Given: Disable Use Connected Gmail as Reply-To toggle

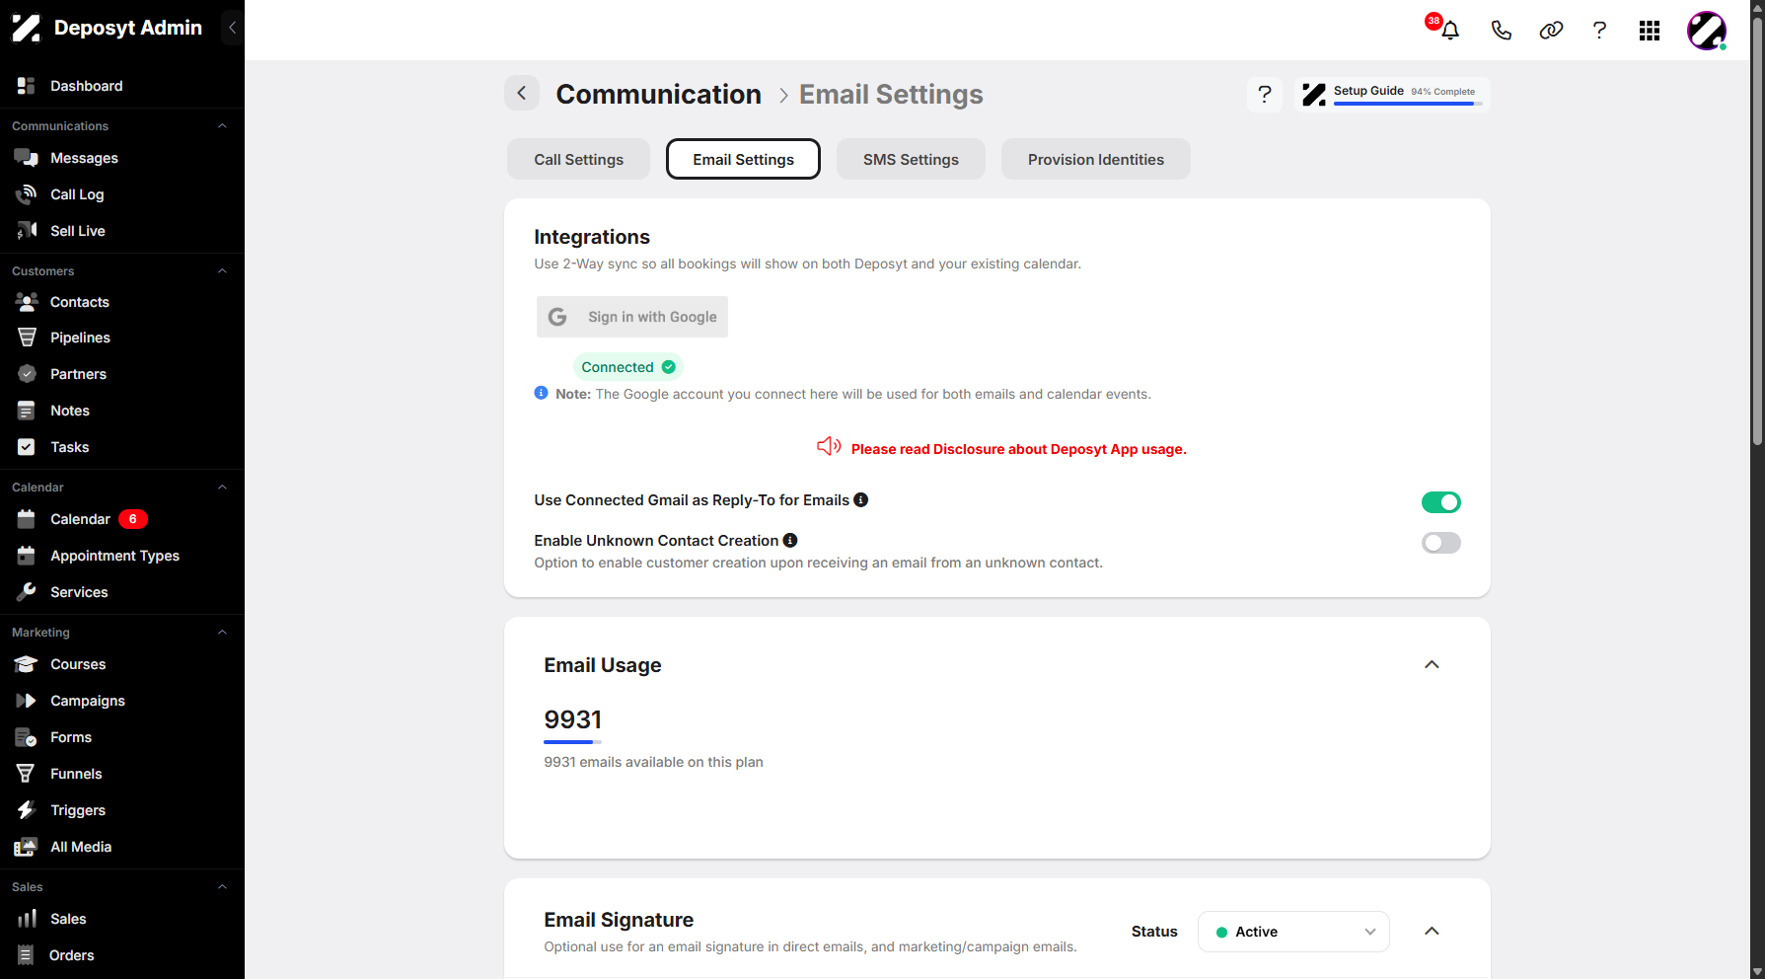Looking at the screenshot, I should pyautogui.click(x=1440, y=502).
